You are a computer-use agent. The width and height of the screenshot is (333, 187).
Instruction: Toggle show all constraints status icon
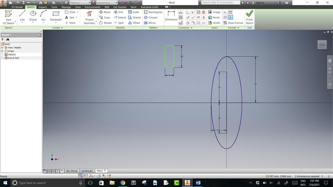[86, 176]
